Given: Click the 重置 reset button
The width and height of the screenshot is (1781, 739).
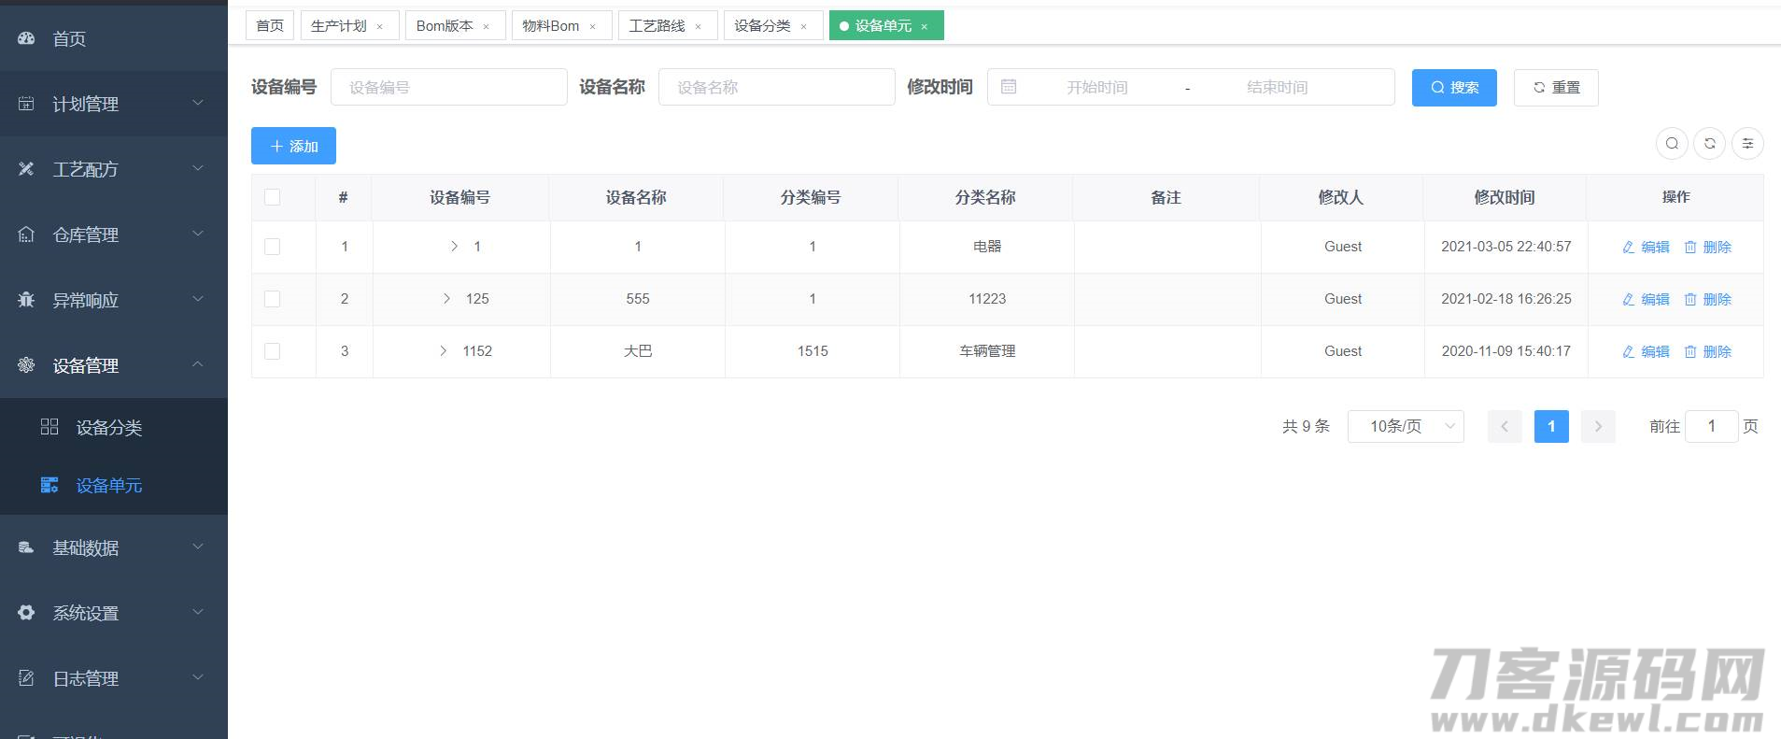Looking at the screenshot, I should pos(1556,88).
